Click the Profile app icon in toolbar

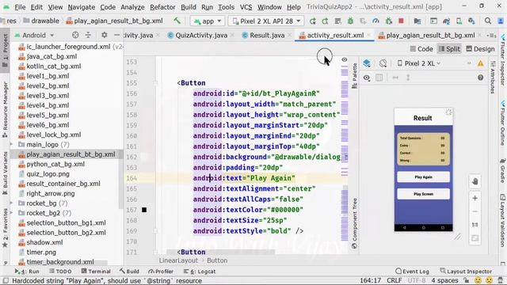click(x=375, y=21)
